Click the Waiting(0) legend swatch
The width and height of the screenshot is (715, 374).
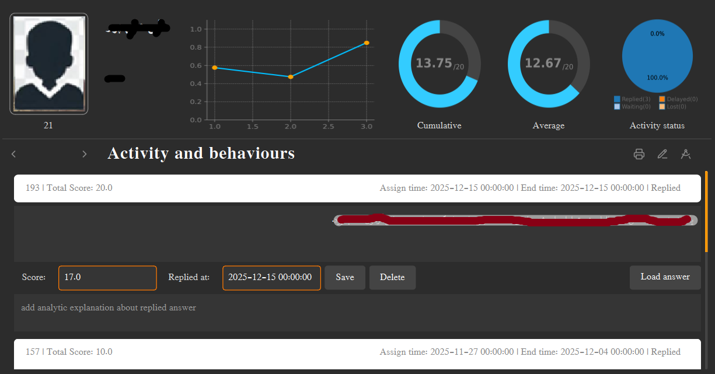[617, 107]
